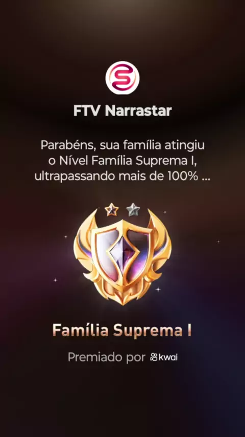Viewport: 245px width, 437px height.
Task: Click the 'sua família atingiu' message line
Action: coord(153,146)
